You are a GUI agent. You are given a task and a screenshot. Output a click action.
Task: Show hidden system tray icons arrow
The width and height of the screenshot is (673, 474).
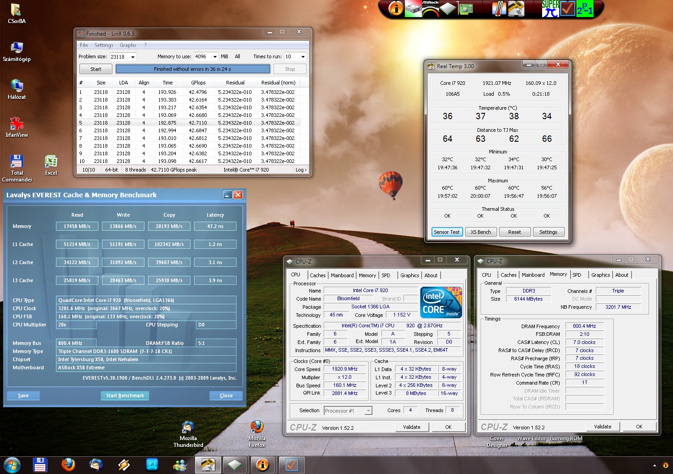click(654, 465)
